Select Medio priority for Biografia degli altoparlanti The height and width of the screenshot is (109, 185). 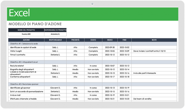[x=75, y=69]
